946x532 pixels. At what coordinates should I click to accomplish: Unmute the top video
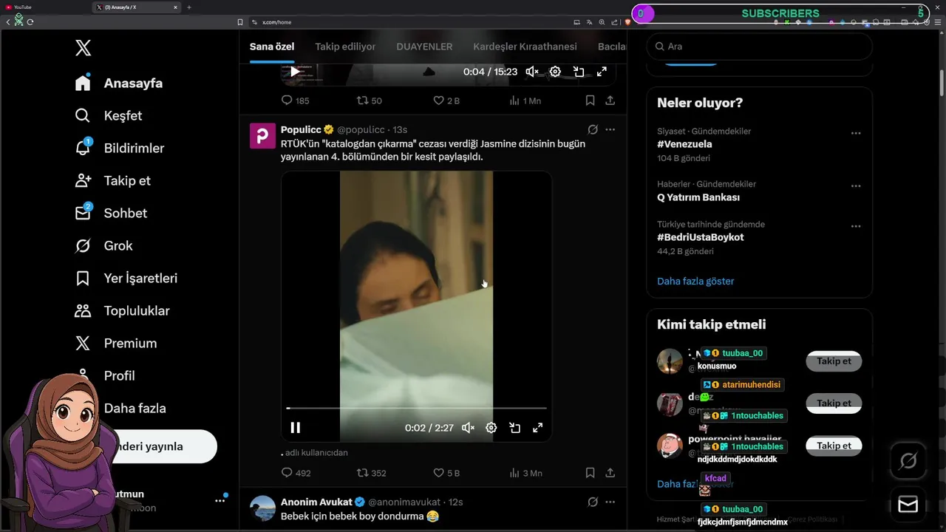[532, 72]
